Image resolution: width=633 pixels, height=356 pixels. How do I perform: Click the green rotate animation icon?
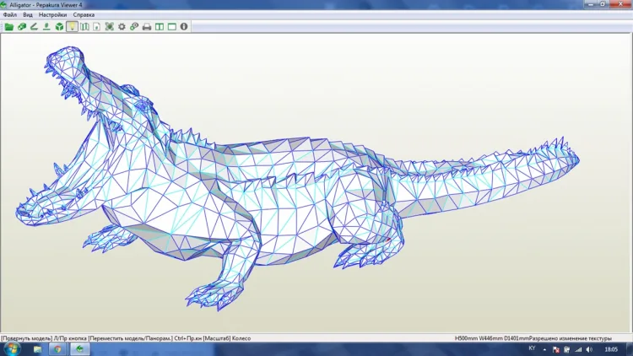[x=22, y=27]
